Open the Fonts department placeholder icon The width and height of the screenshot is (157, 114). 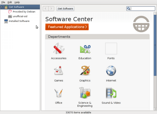pyautogui.click(x=111, y=48)
